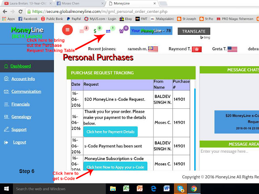The height and width of the screenshot is (194, 259).
Task: Open the MyUS.com - Login bookmark
Action: pos(100,19)
